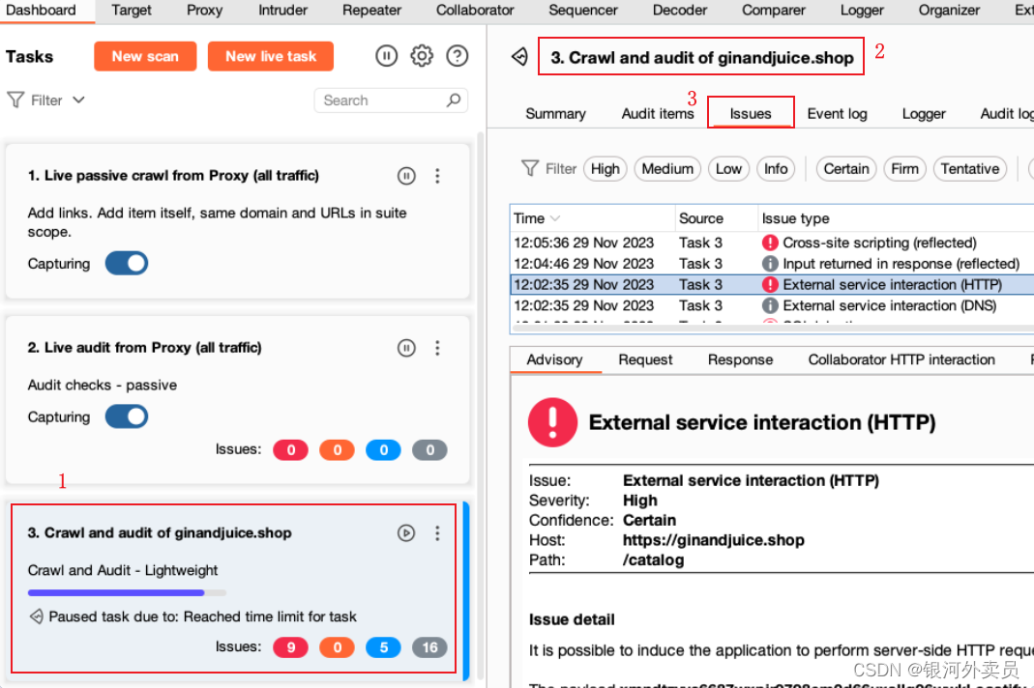Sort issues by the Time column arrow

[555, 218]
